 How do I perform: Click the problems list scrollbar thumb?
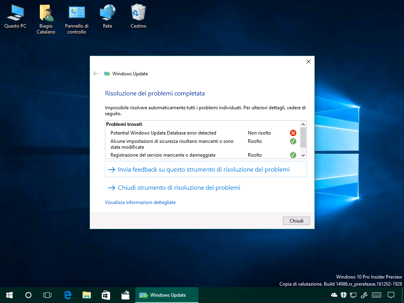pos(303,137)
